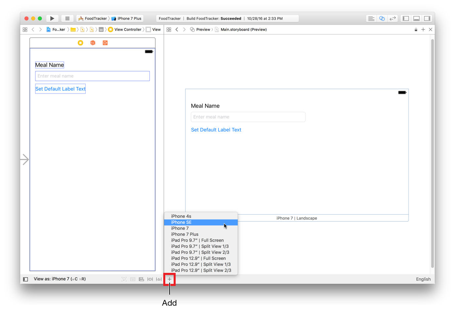This screenshot has width=455, height=312.
Task: Click the Add preview device plus button
Action: click(169, 279)
